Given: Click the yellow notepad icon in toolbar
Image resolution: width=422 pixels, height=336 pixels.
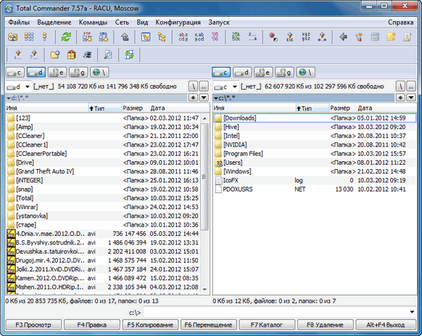Looking at the screenshot, I should pos(391,37).
